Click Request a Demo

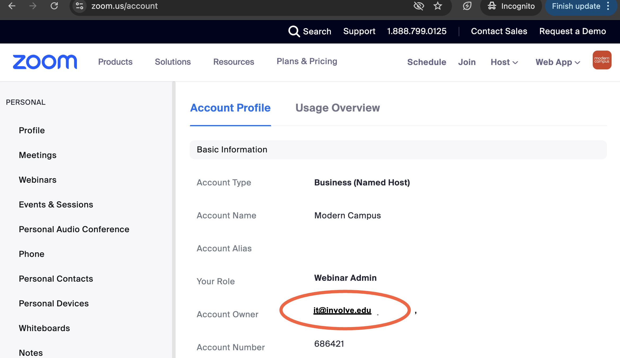click(x=573, y=31)
